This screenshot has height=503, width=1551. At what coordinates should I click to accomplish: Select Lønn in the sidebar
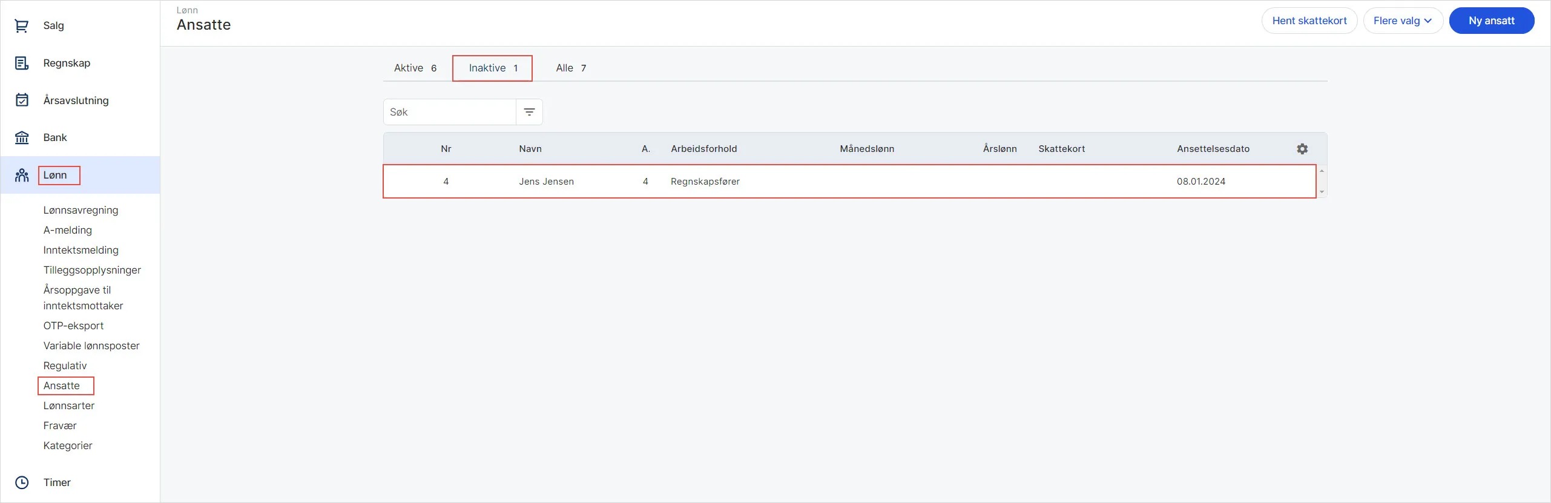[x=55, y=175]
